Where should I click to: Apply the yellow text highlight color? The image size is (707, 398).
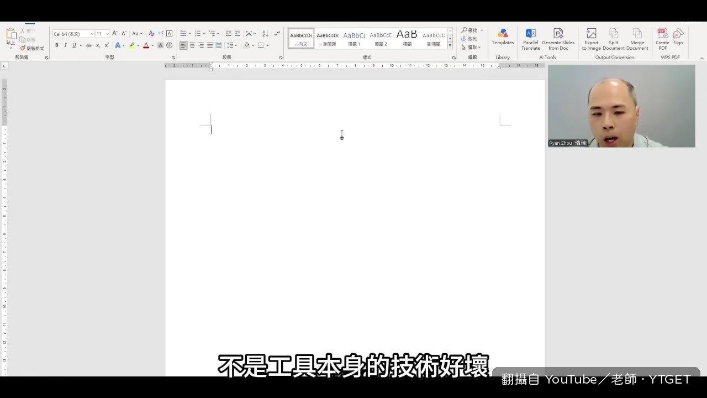click(x=132, y=45)
